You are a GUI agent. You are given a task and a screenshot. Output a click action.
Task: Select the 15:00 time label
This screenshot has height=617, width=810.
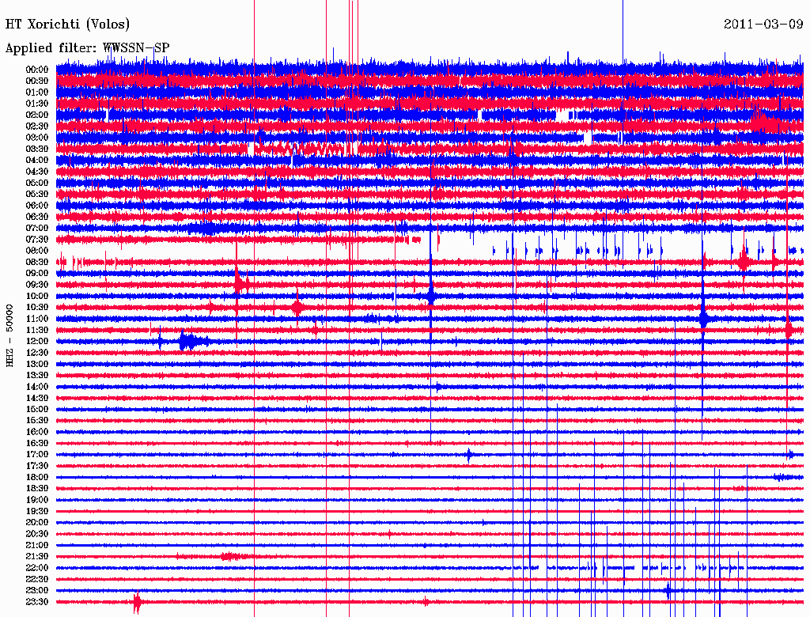(37, 409)
